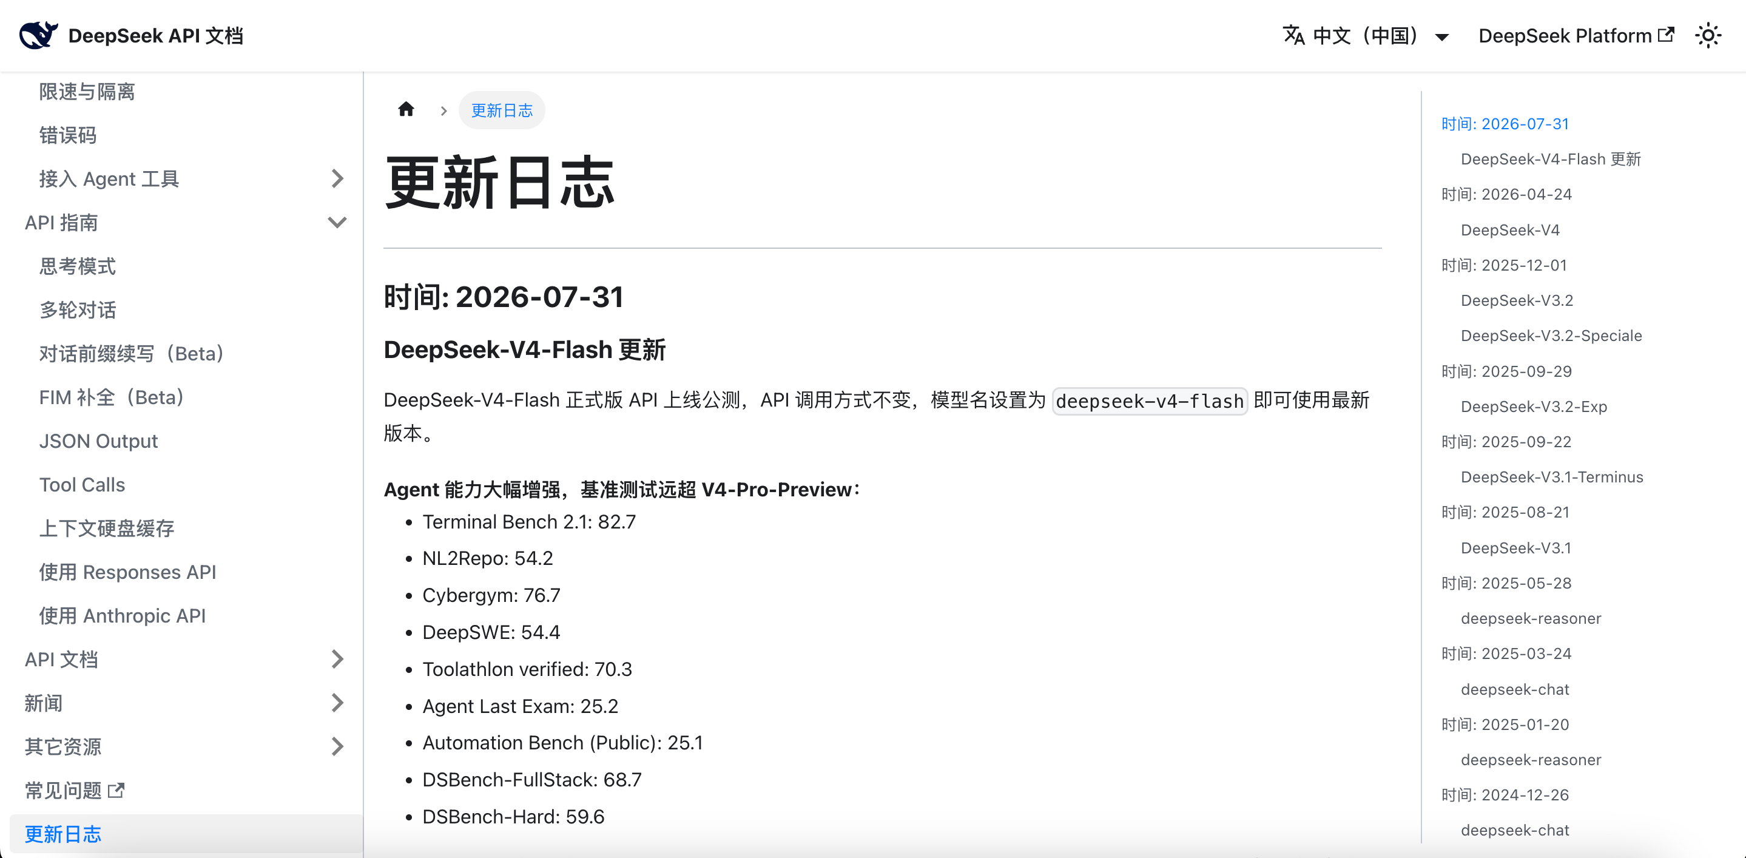Jump to 时间: 2026-07-31 in contents
Screen dimensions: 1746x858
click(1505, 124)
